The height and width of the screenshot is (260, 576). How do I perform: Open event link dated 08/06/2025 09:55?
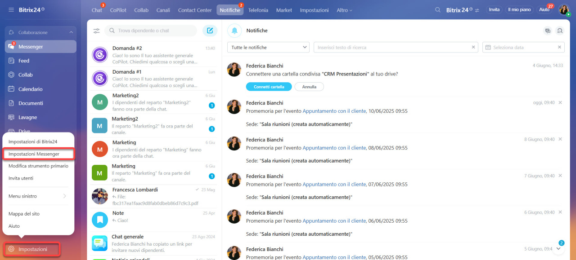[334, 148]
